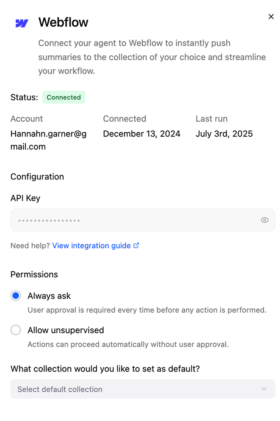Click the Connected status badge
Image resolution: width=280 pixels, height=421 pixels.
(64, 97)
